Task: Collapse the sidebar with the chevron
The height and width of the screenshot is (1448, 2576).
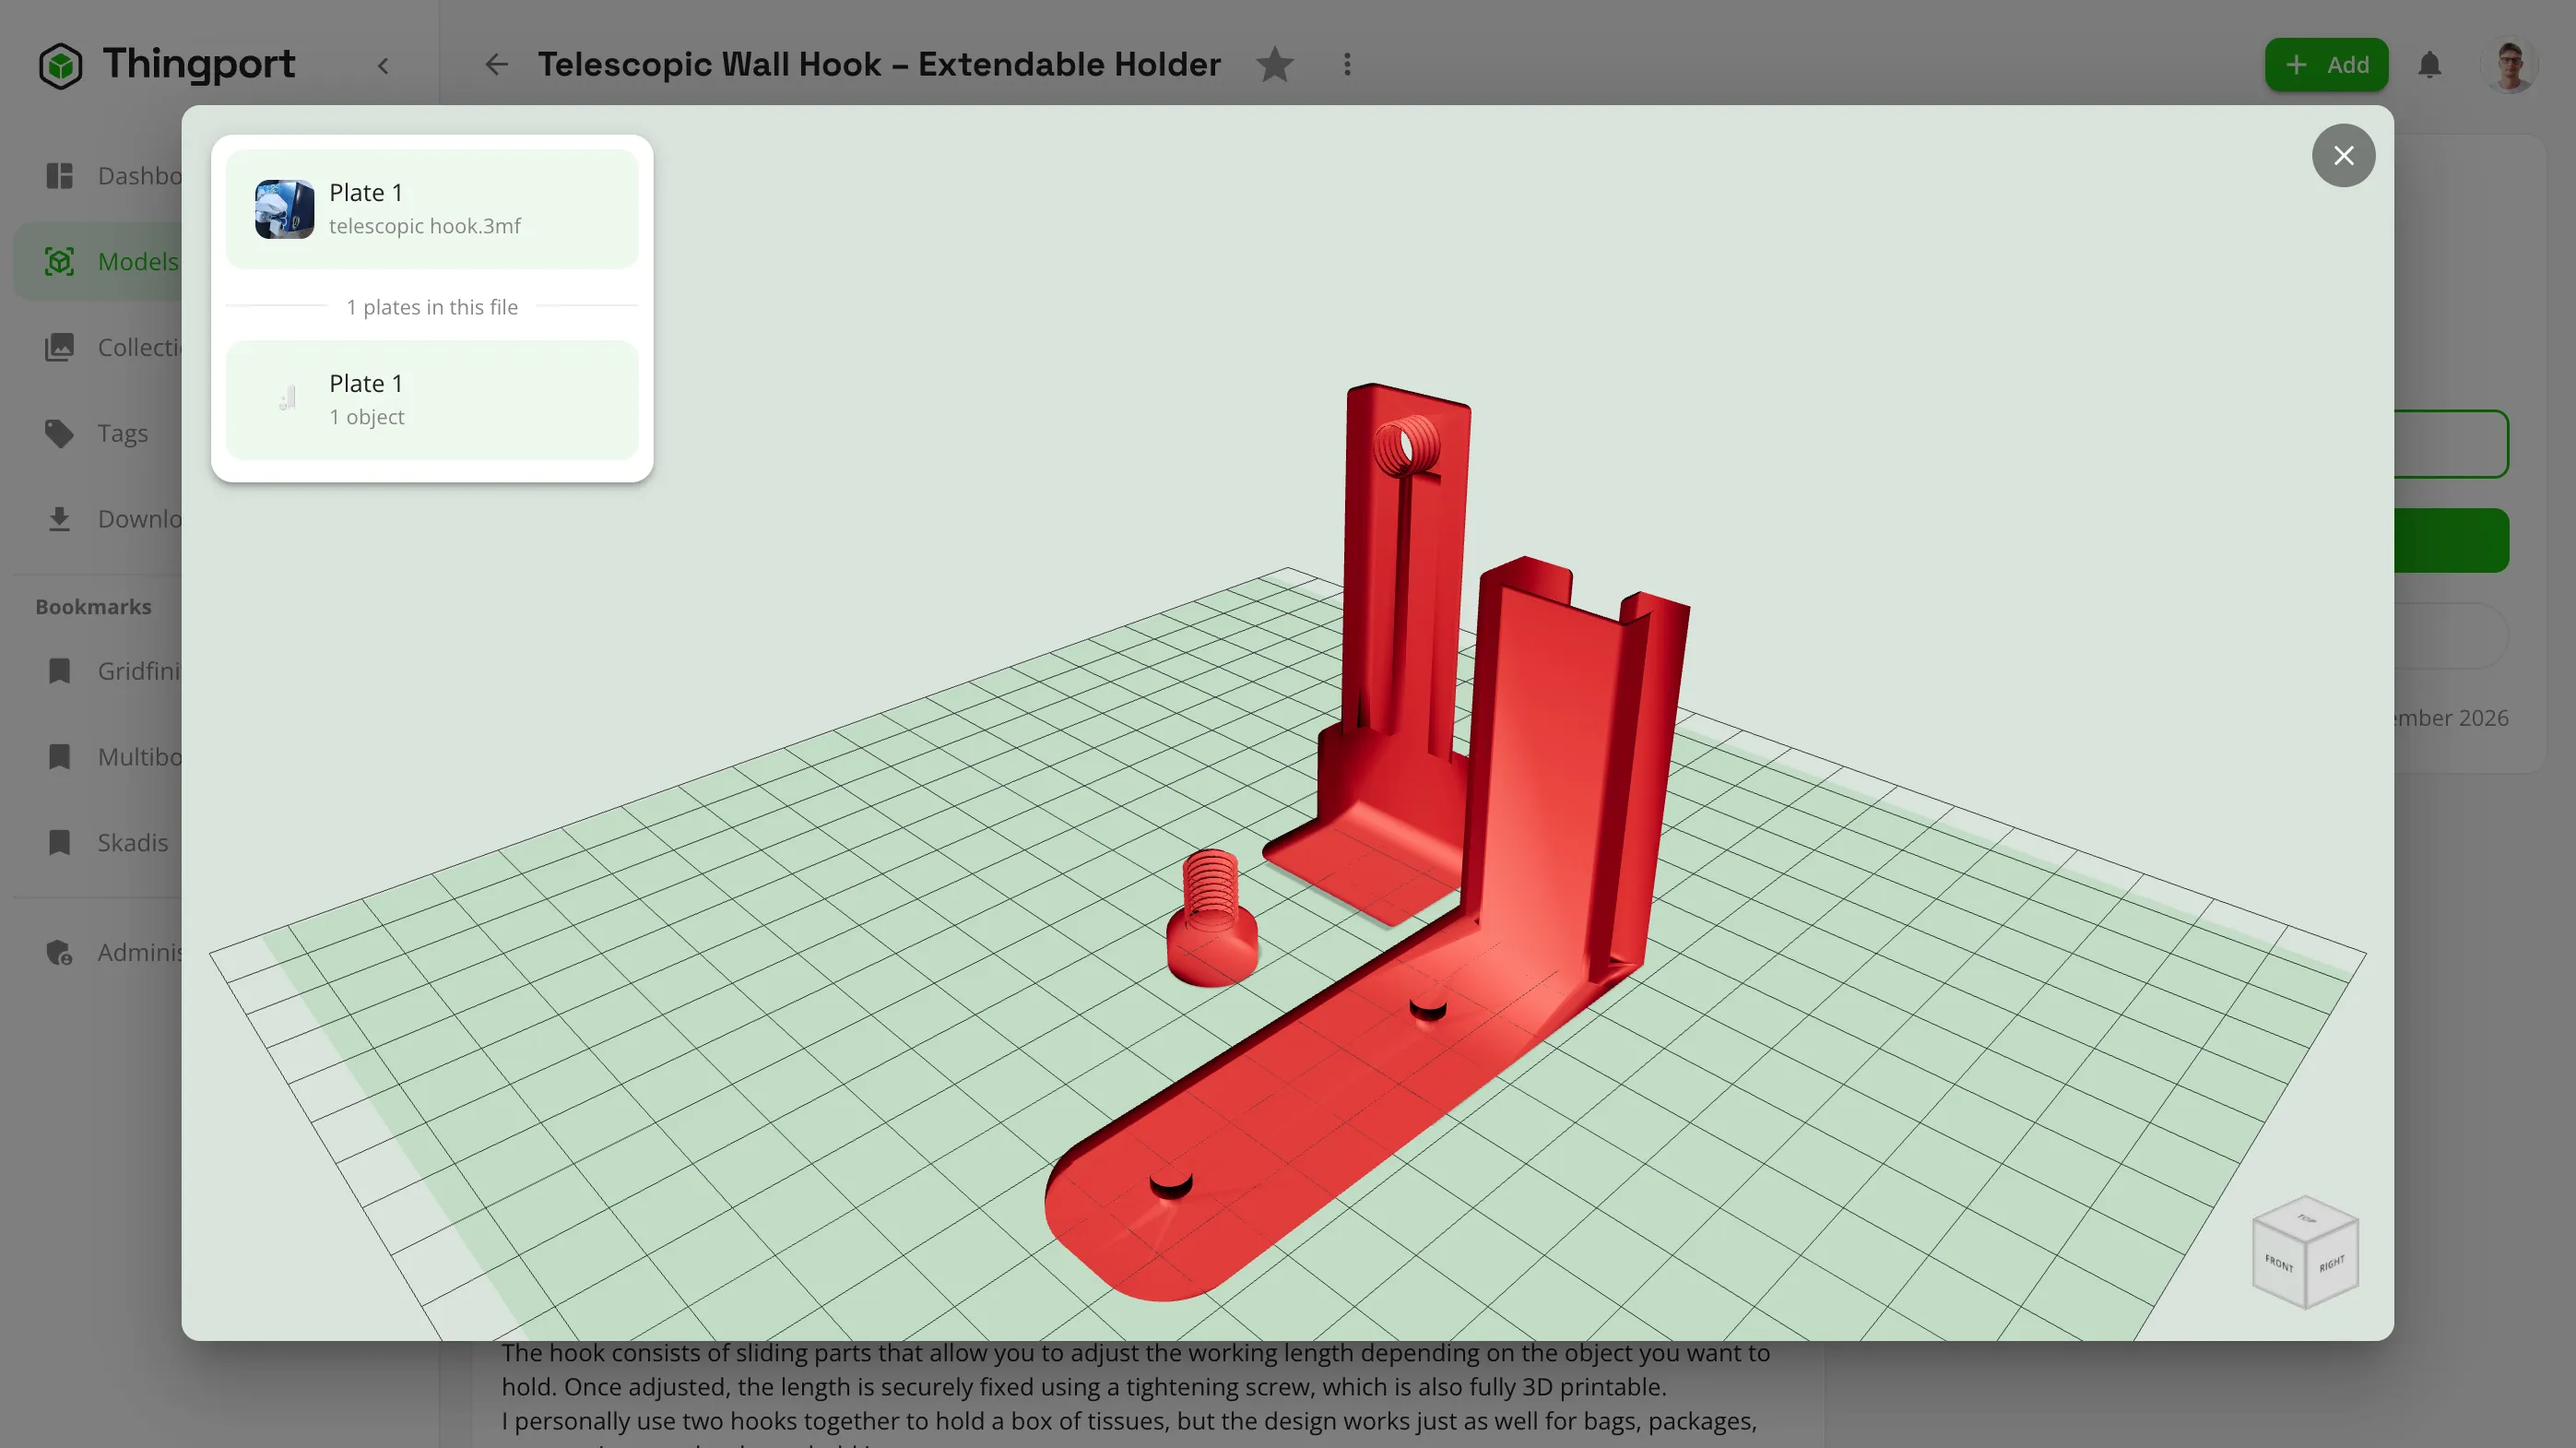Action: pos(383,66)
